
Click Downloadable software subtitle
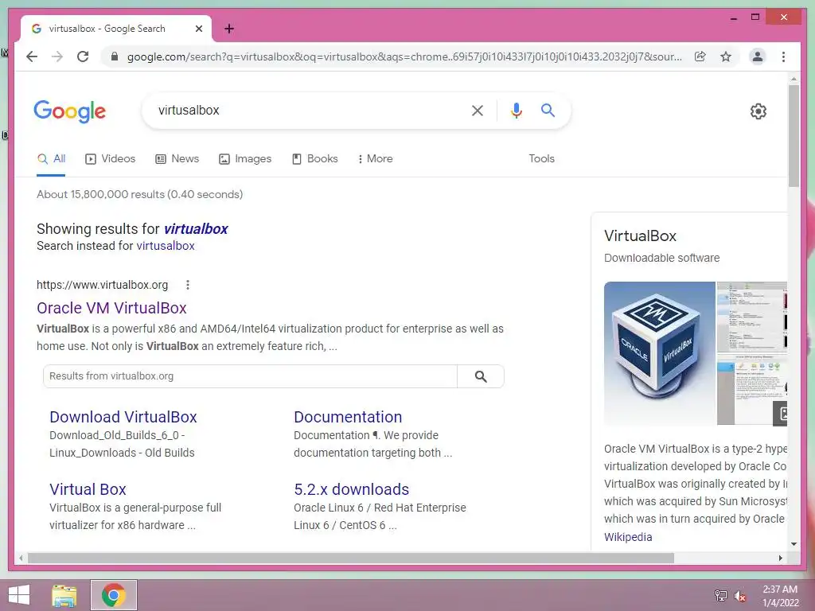coord(661,259)
